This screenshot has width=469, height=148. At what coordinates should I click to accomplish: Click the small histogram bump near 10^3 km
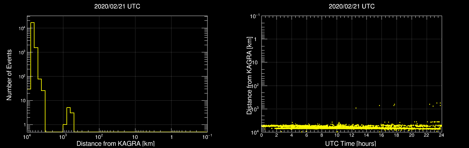coord(68,120)
